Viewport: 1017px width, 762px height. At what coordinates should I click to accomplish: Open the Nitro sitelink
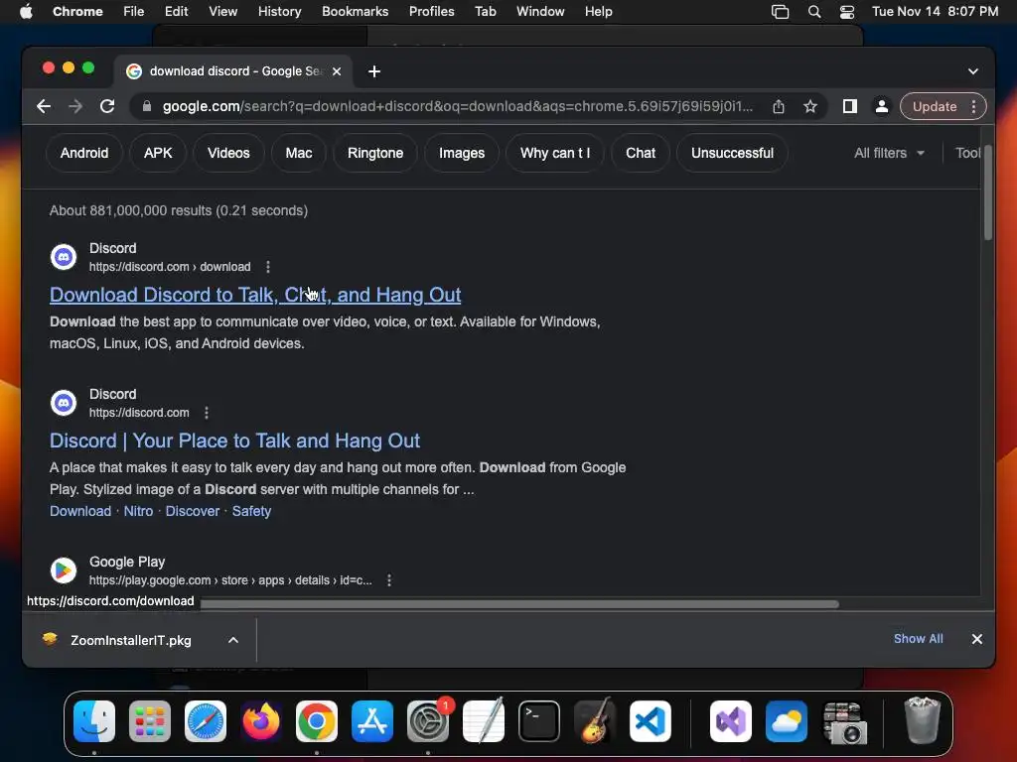click(x=138, y=511)
